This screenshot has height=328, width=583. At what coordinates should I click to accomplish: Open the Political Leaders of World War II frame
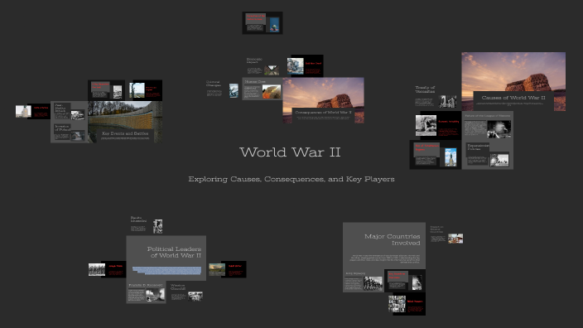point(166,258)
